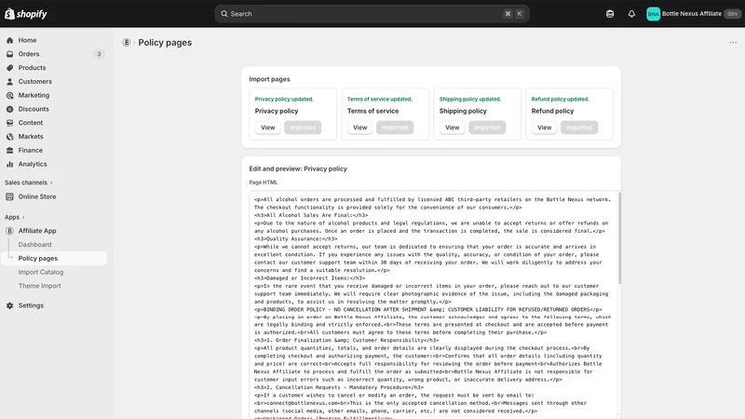Click the Affiliate App icon in sidebar
Viewport: 745px width, 419px height.
tap(9, 231)
